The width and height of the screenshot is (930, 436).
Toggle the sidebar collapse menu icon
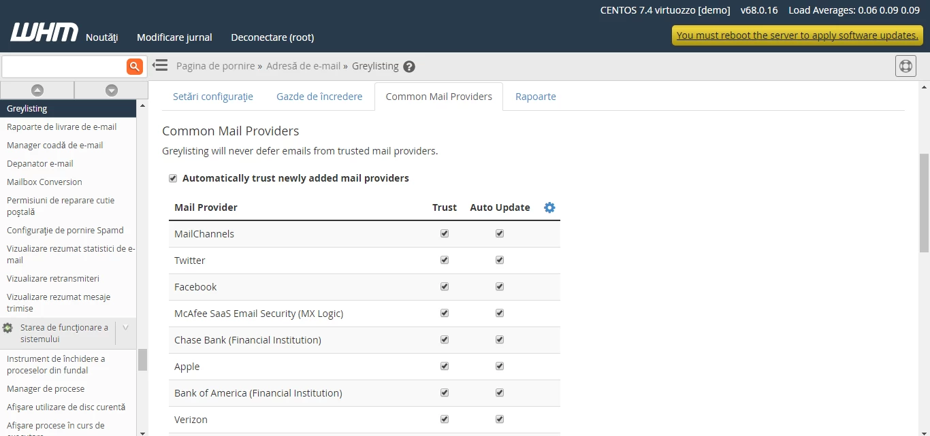tap(160, 65)
